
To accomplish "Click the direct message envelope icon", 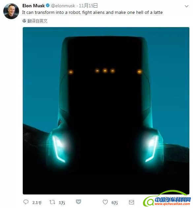I will tap(131, 202).
